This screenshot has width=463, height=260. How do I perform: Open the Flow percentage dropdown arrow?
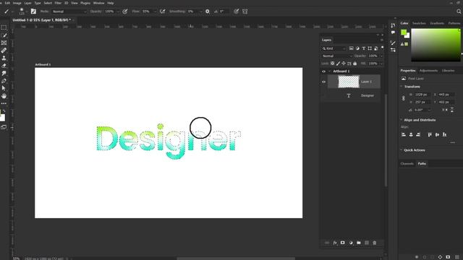point(155,12)
